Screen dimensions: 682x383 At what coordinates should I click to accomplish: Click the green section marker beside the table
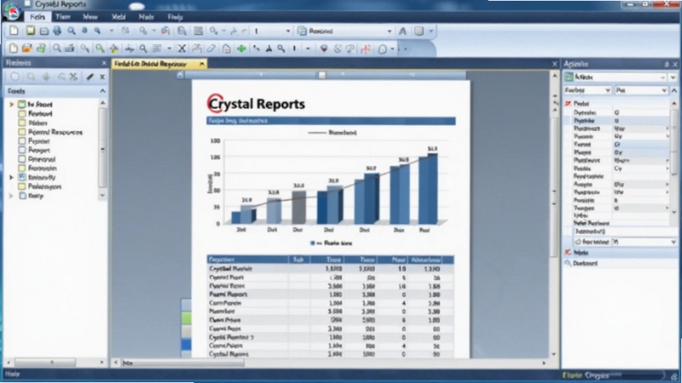click(x=186, y=317)
